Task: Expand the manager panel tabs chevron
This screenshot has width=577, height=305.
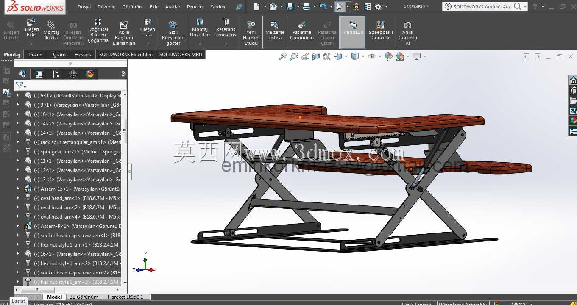Action: [123, 74]
